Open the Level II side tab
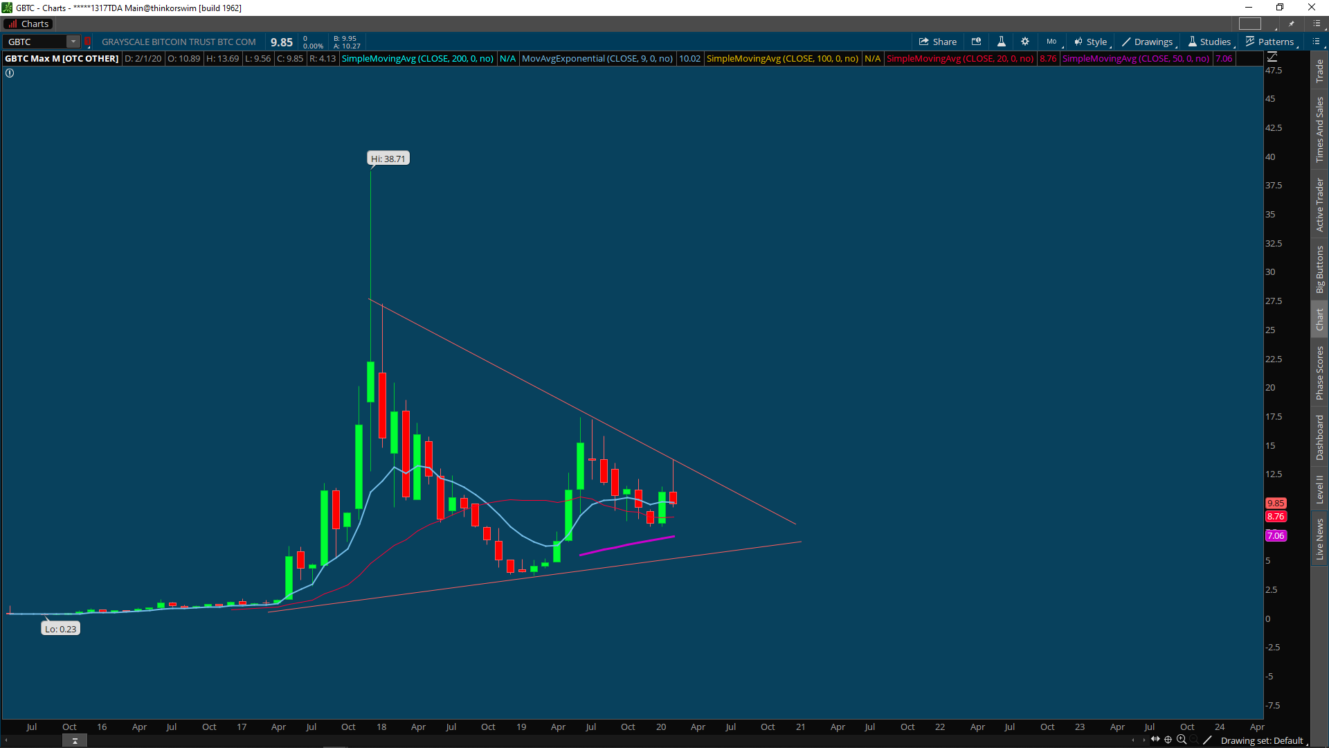1329x748 pixels. tap(1319, 489)
